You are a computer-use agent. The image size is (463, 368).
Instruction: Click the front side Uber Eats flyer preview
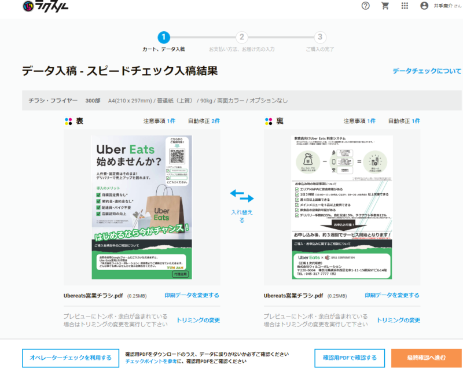tap(142, 207)
